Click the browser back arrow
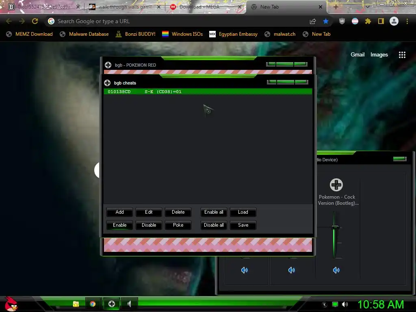416x312 pixels. pos(9,21)
